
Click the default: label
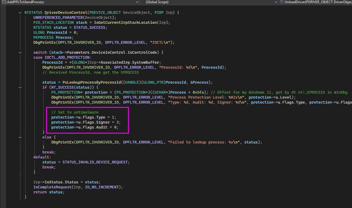coord(42,157)
